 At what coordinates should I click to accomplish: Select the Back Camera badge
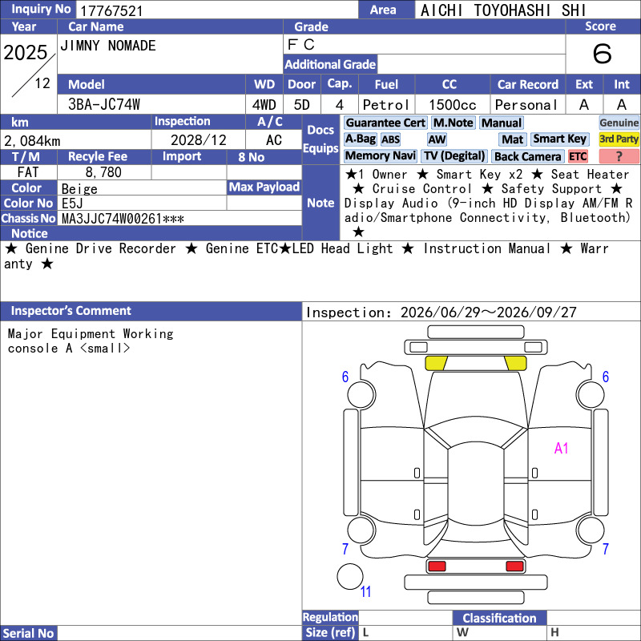pyautogui.click(x=528, y=156)
